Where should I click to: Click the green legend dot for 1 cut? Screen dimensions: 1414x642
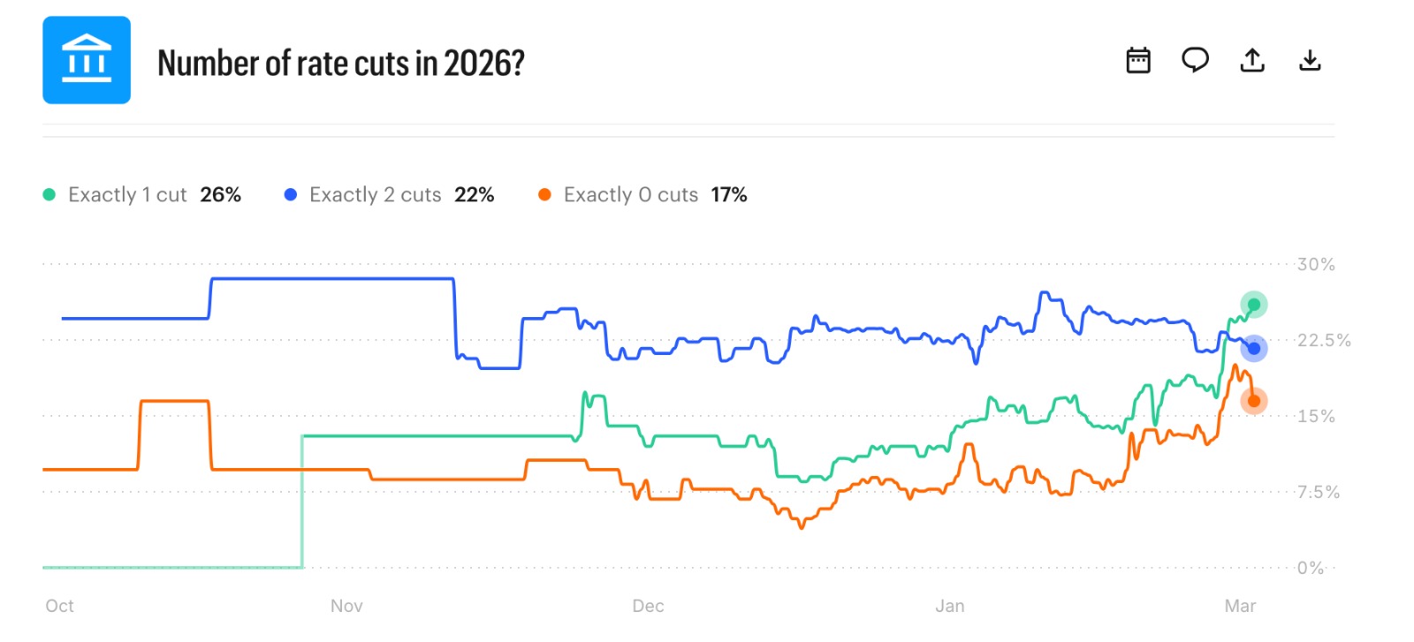click(x=49, y=194)
